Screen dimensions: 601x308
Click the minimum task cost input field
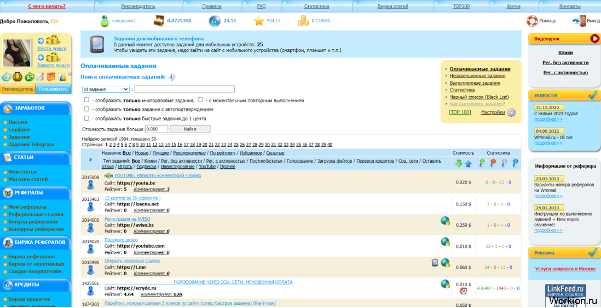[157, 129]
